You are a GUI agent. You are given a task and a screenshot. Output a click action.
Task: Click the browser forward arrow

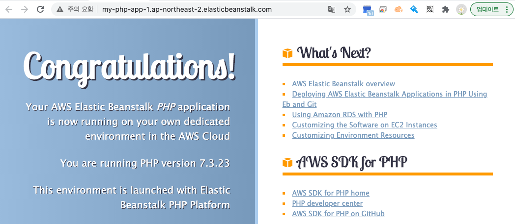pyautogui.click(x=25, y=9)
